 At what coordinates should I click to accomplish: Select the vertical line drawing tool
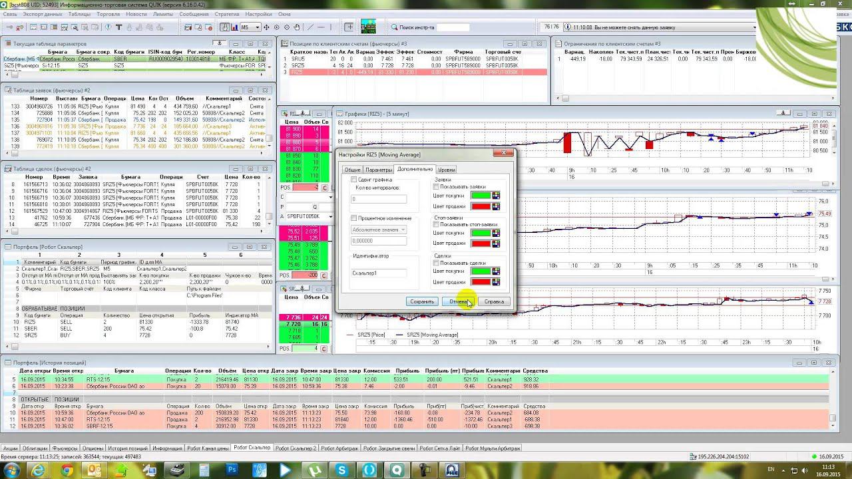click(x=331, y=27)
